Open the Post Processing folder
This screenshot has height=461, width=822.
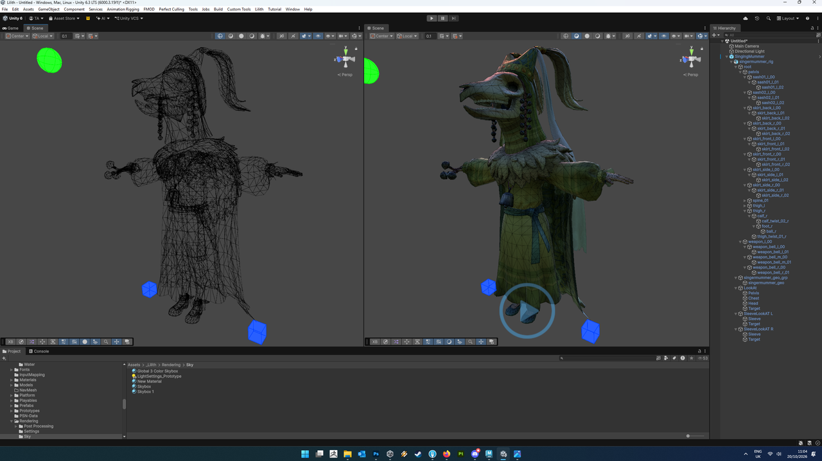39,426
